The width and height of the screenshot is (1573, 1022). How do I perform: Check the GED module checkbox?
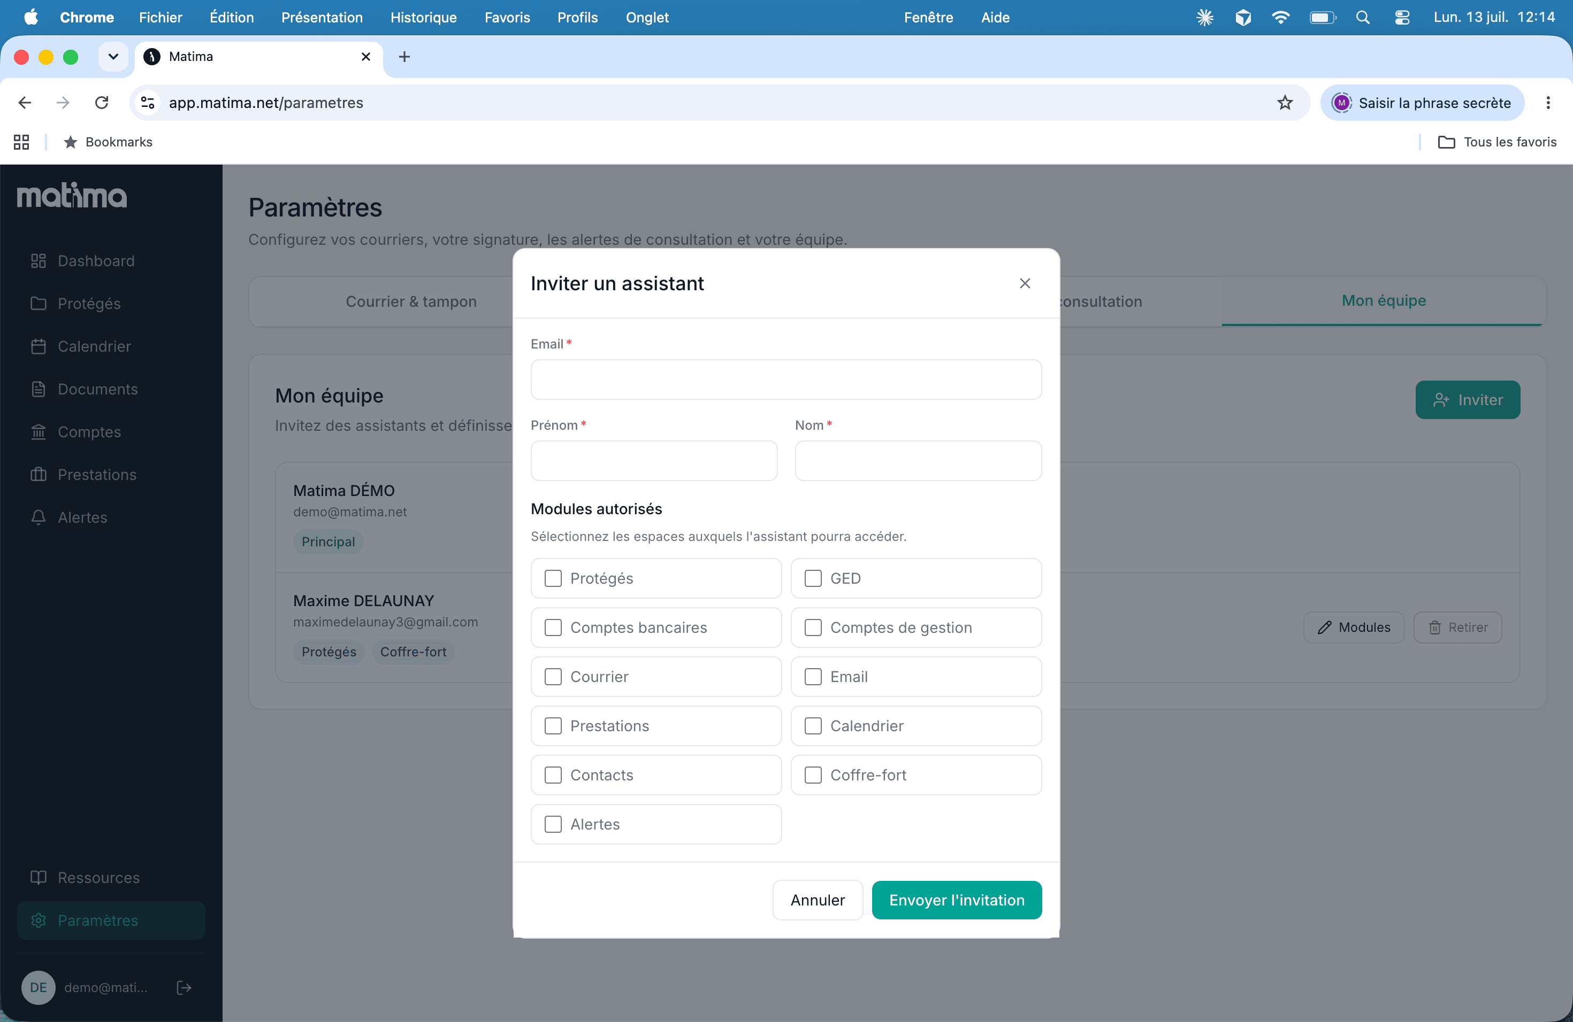[x=813, y=578]
